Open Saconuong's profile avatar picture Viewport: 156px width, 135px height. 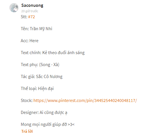pyautogui.click(x=14, y=8)
